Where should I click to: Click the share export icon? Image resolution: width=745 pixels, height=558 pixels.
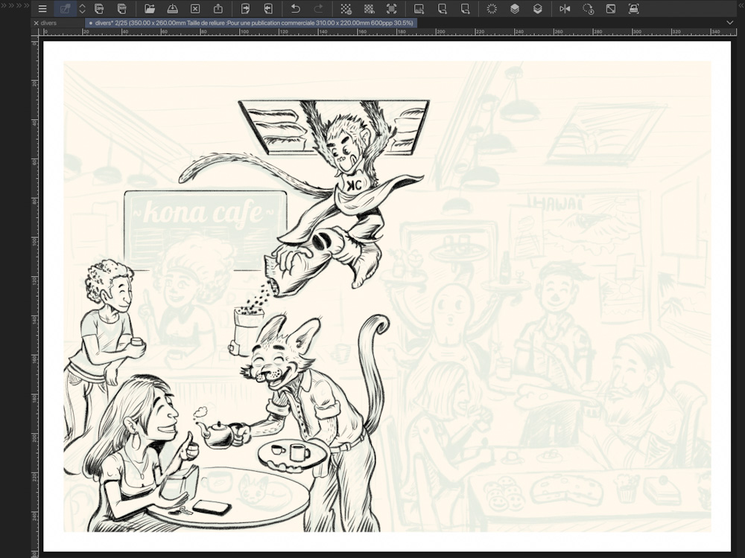coord(218,9)
